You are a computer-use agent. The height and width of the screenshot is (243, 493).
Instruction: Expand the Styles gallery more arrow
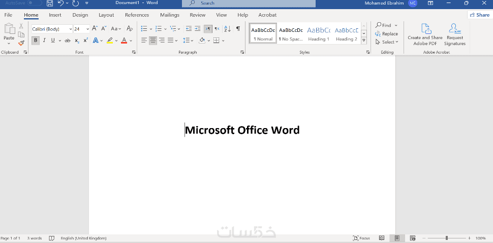364,40
